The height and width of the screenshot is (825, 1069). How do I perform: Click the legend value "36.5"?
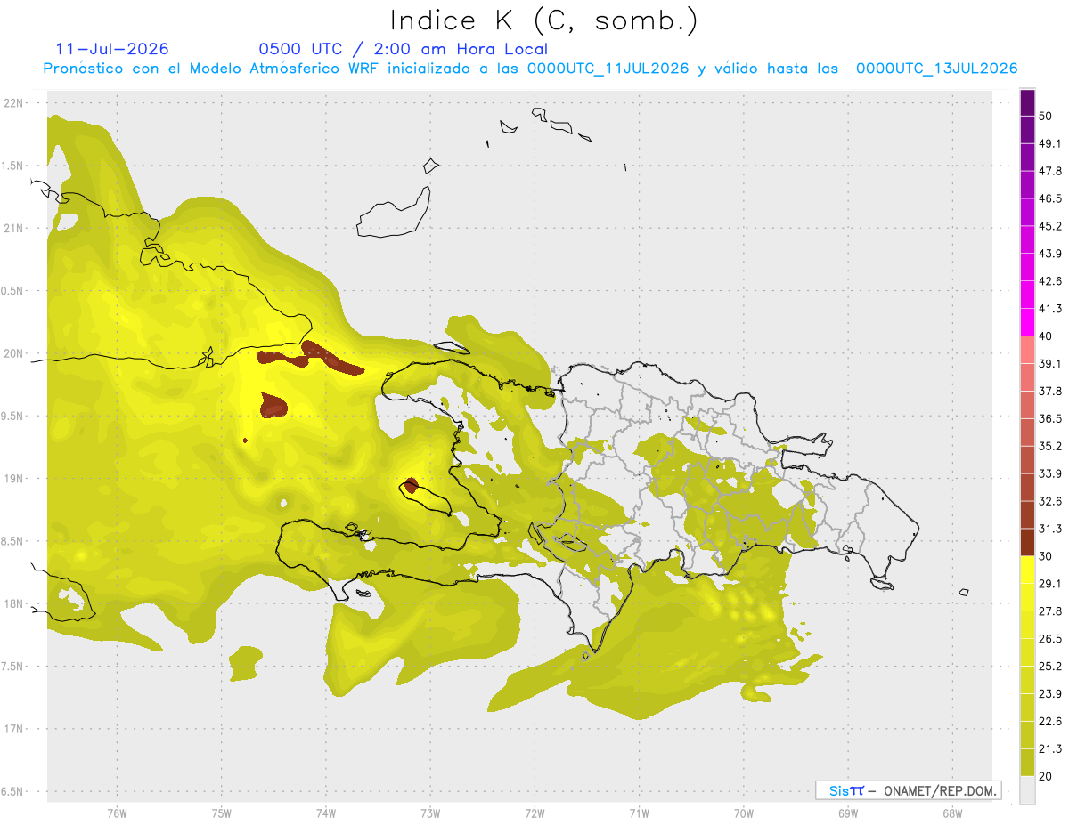[1050, 418]
